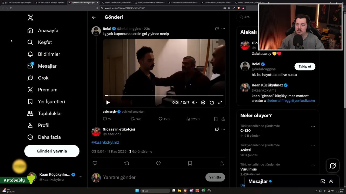346x194 pixels.
Task: Reload the page in the browser
Action: [x=11, y=8]
